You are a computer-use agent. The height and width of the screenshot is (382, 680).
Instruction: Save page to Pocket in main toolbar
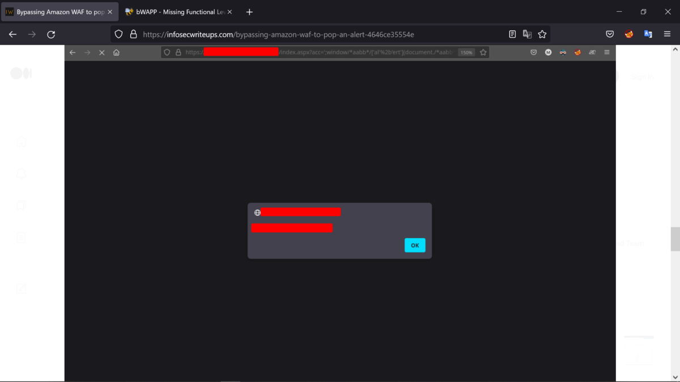tap(610, 35)
